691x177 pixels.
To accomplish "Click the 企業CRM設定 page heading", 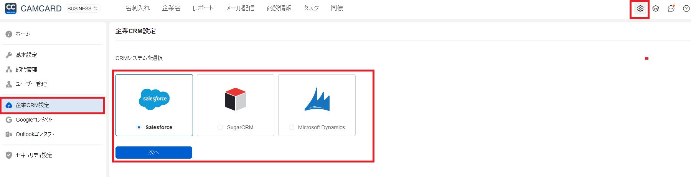I will [135, 31].
